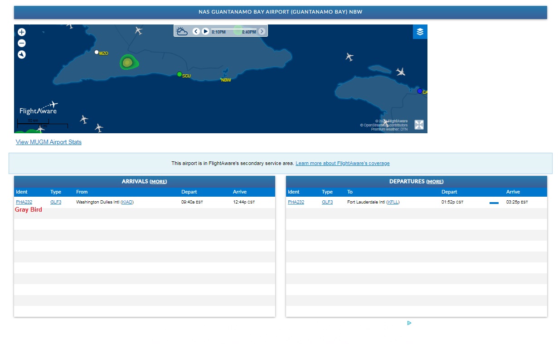
Task: Show MORE departures
Action: 435,182
